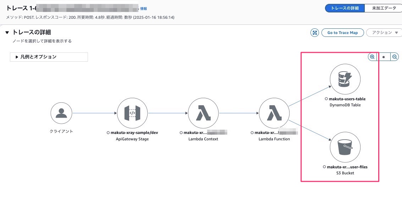Open the trace map in fullscreen

(x=315, y=33)
